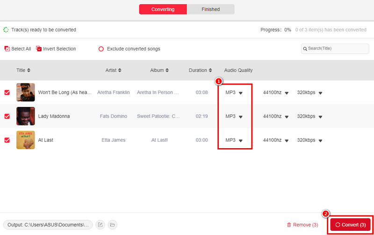The height and width of the screenshot is (235, 374).
Task: Click the Search(Title) input field
Action: coord(335,49)
